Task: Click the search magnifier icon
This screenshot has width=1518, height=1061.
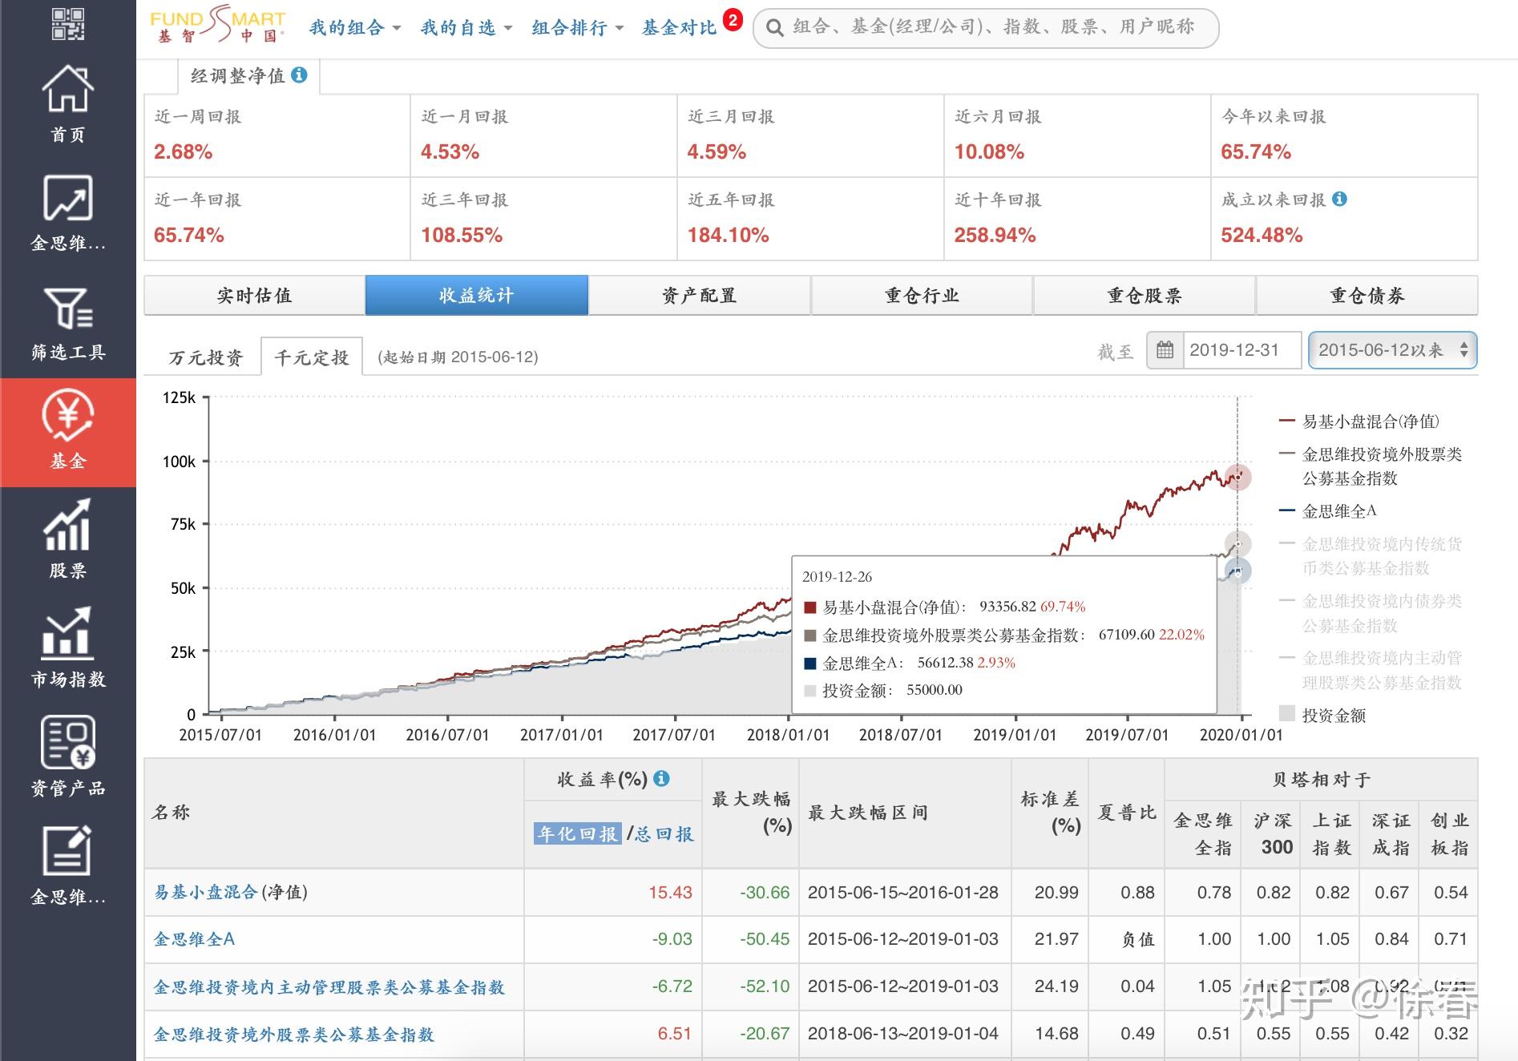Action: (774, 28)
